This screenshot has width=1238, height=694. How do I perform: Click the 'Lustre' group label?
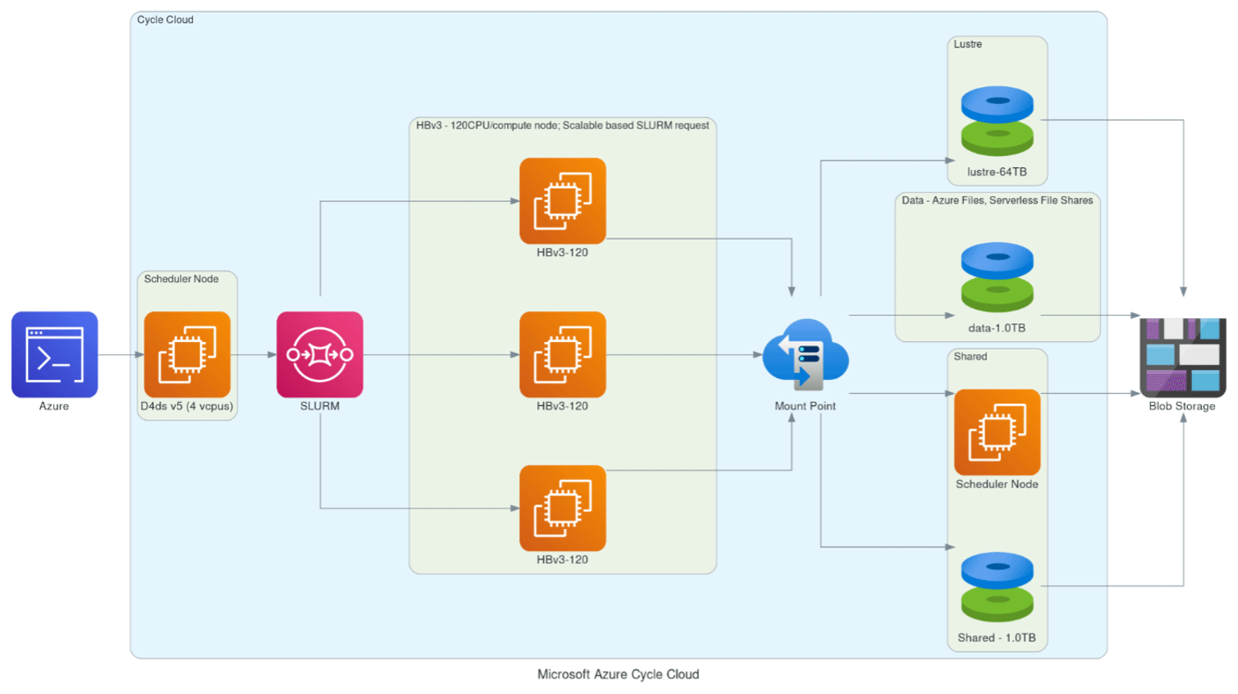(967, 44)
